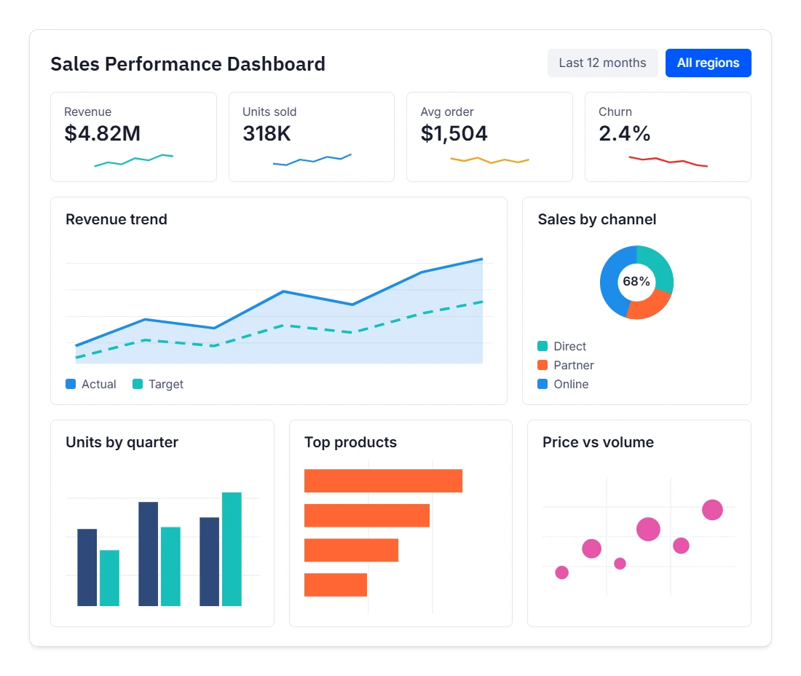Click the Online legend blue swatch
The height and width of the screenshot is (676, 801).
coord(542,384)
